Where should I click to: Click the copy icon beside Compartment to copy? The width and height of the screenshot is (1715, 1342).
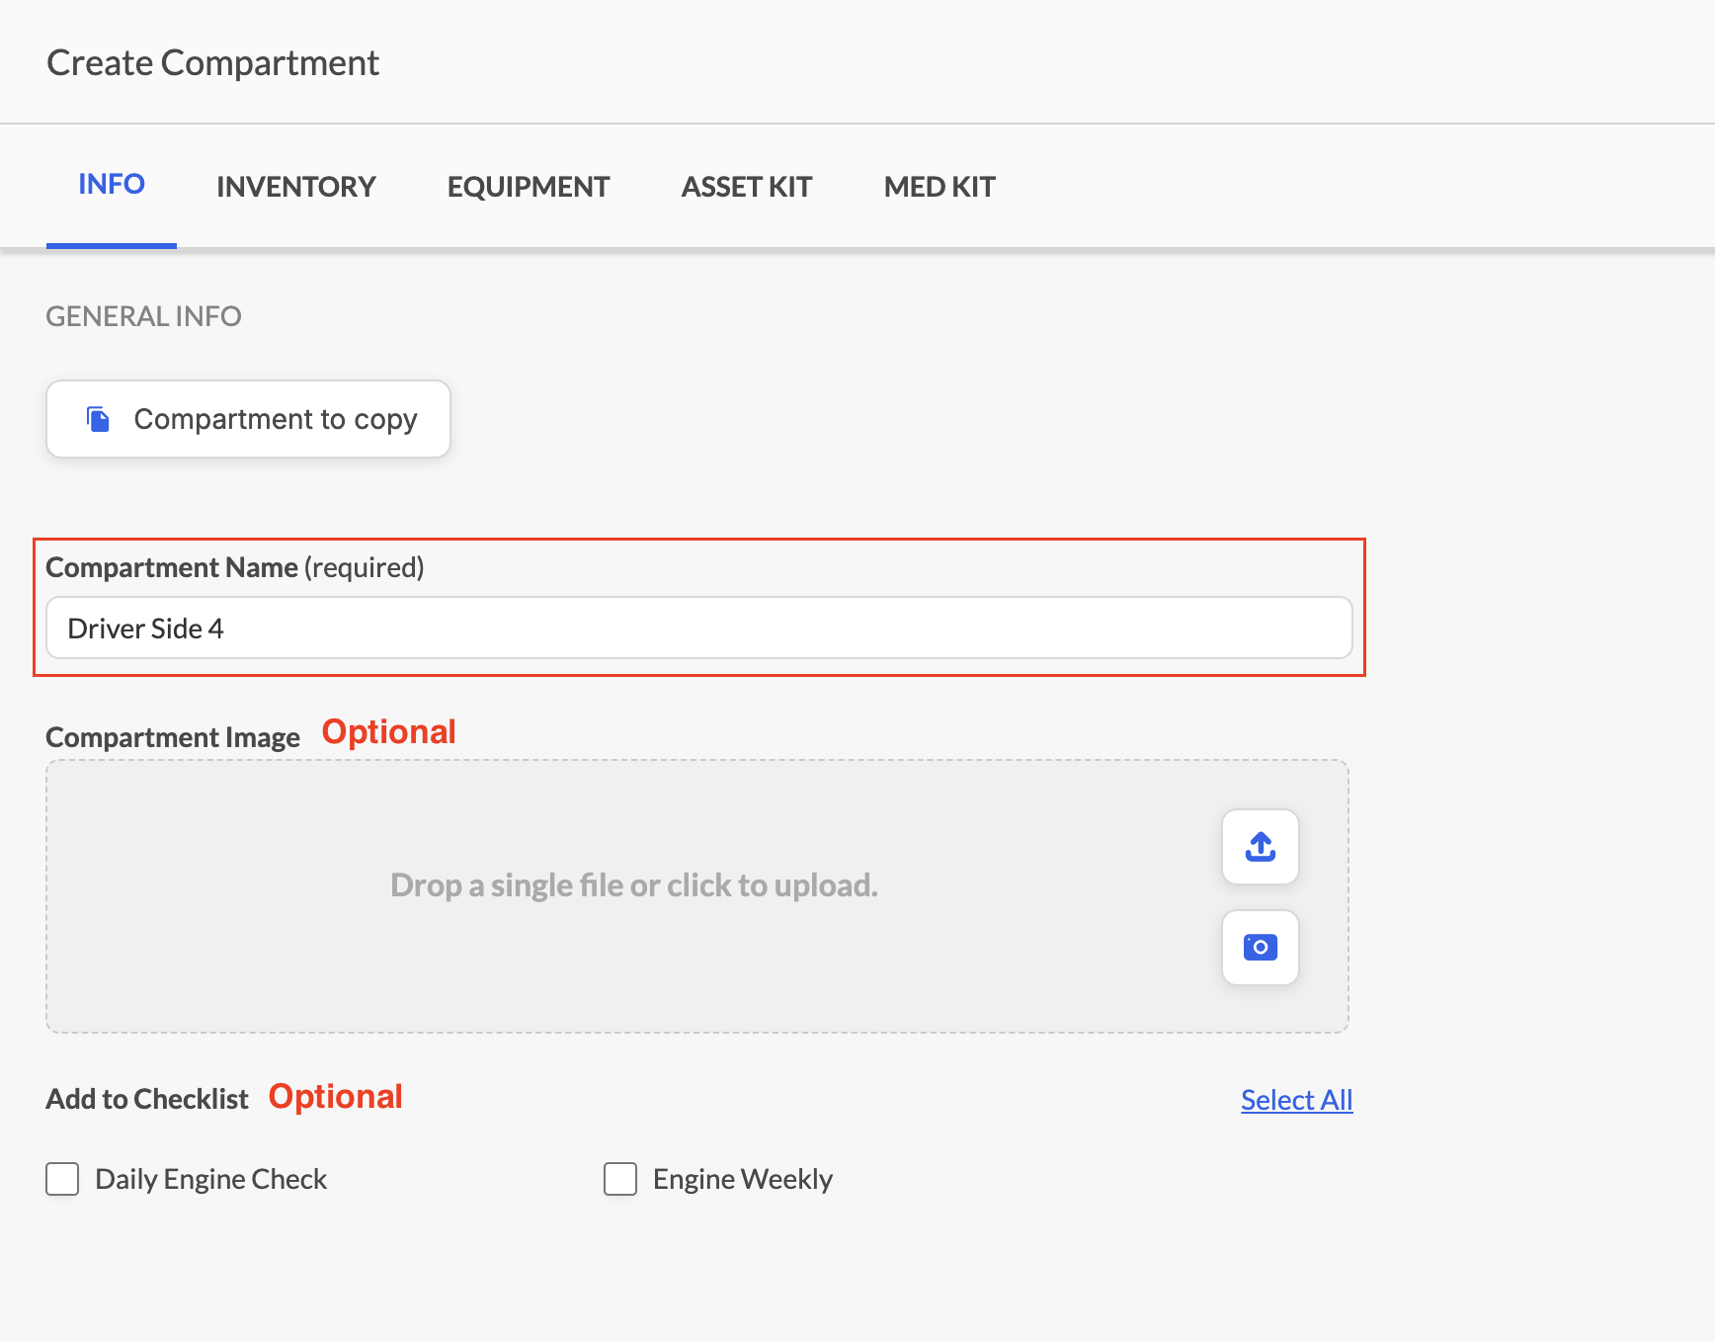pyautogui.click(x=98, y=419)
